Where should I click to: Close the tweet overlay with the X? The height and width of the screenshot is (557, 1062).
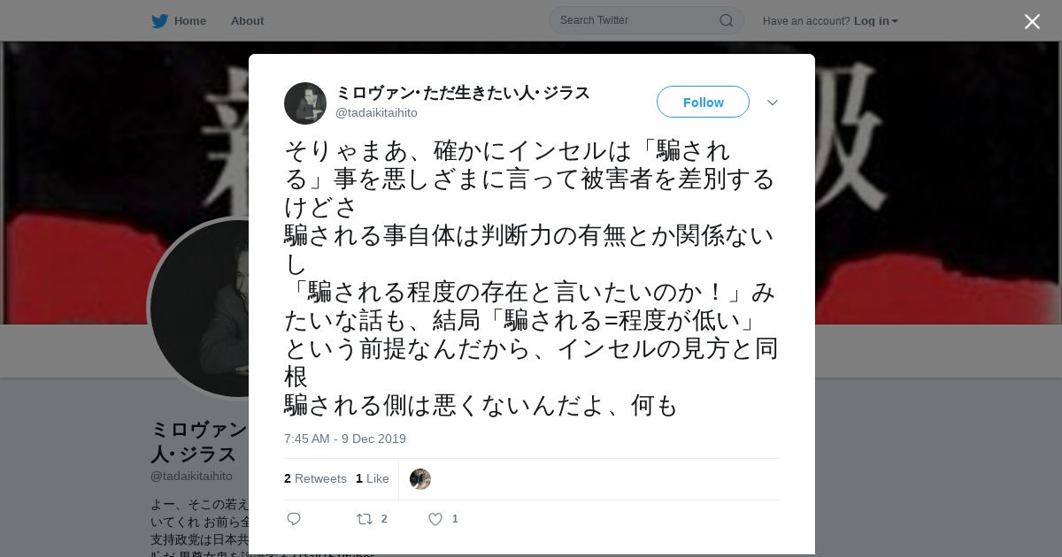click(1032, 21)
